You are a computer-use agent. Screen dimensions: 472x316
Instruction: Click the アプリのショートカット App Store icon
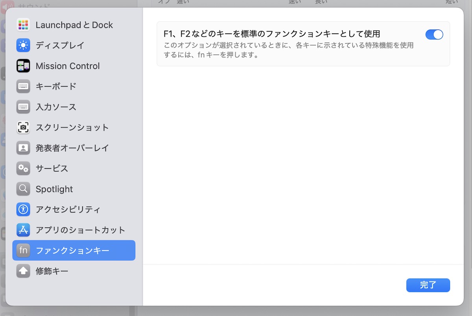[23, 230]
